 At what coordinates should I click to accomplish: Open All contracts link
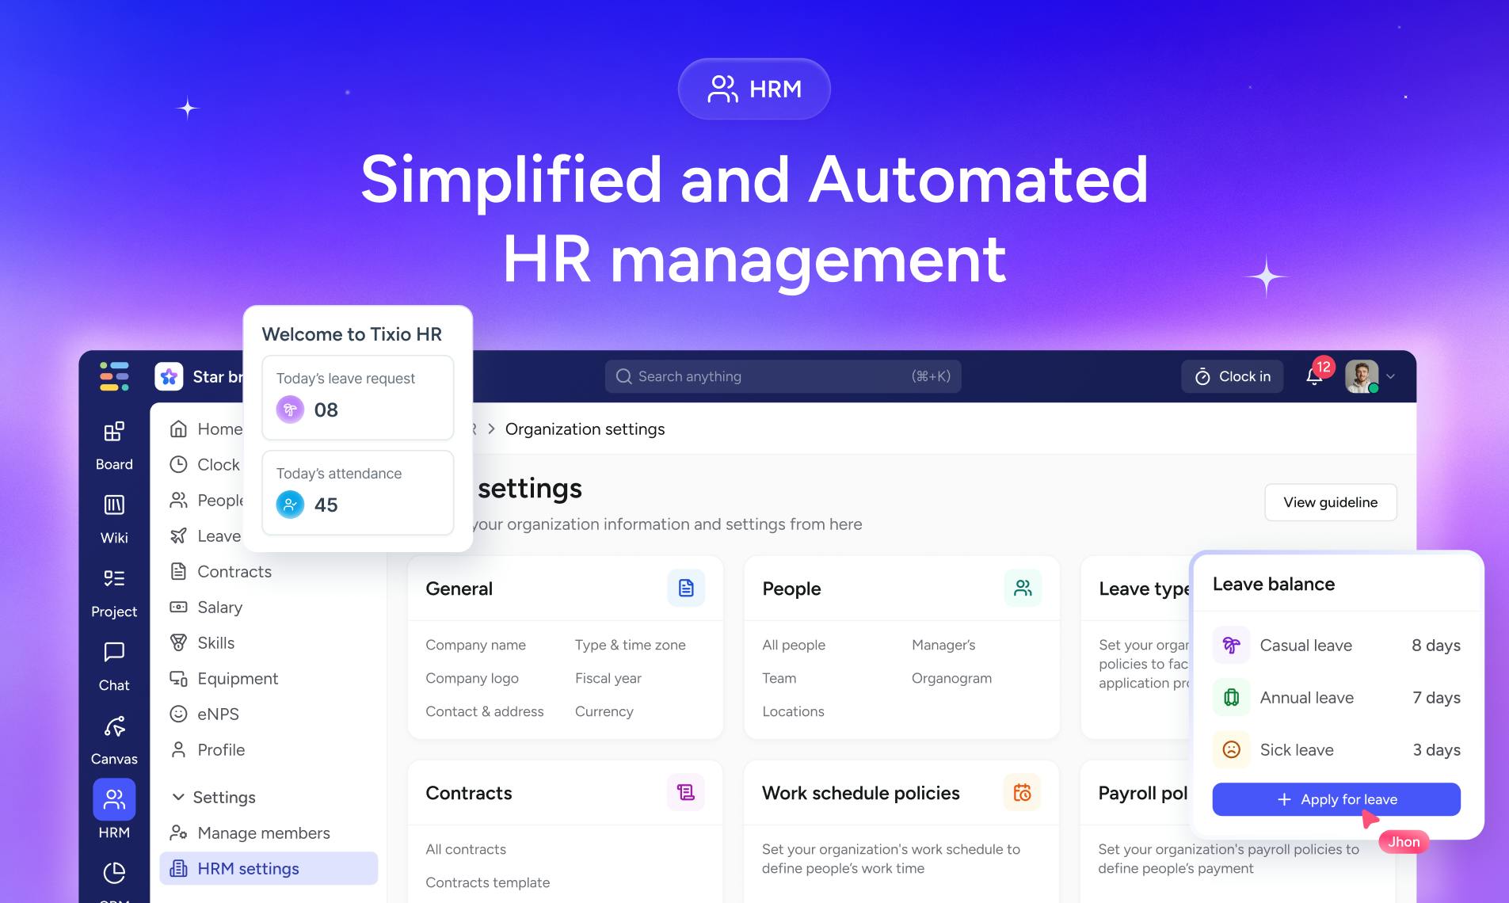[x=466, y=849]
